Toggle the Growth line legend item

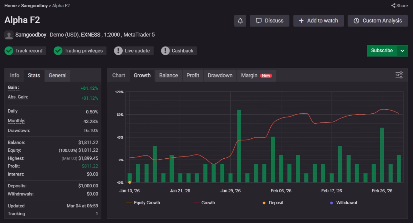click(x=204, y=203)
